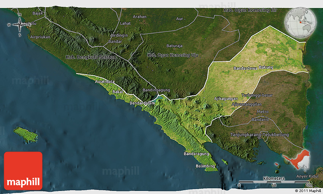The height and width of the screenshot is (194, 323).
Task: Click the © 2011 Maphill copyright text
Action: pos(308,191)
